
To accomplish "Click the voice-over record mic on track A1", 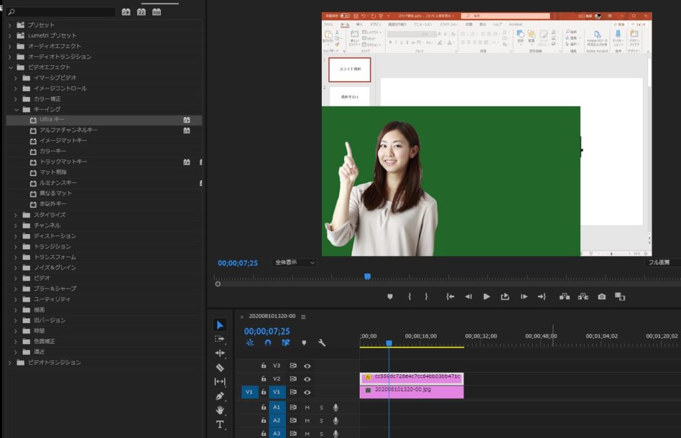I will pyautogui.click(x=336, y=408).
